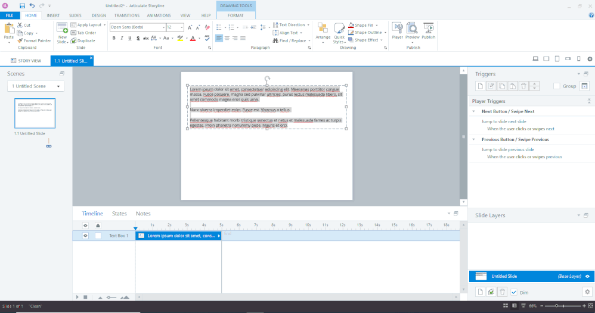Save project using quick access save icon
595x313 pixels.
(22, 5)
